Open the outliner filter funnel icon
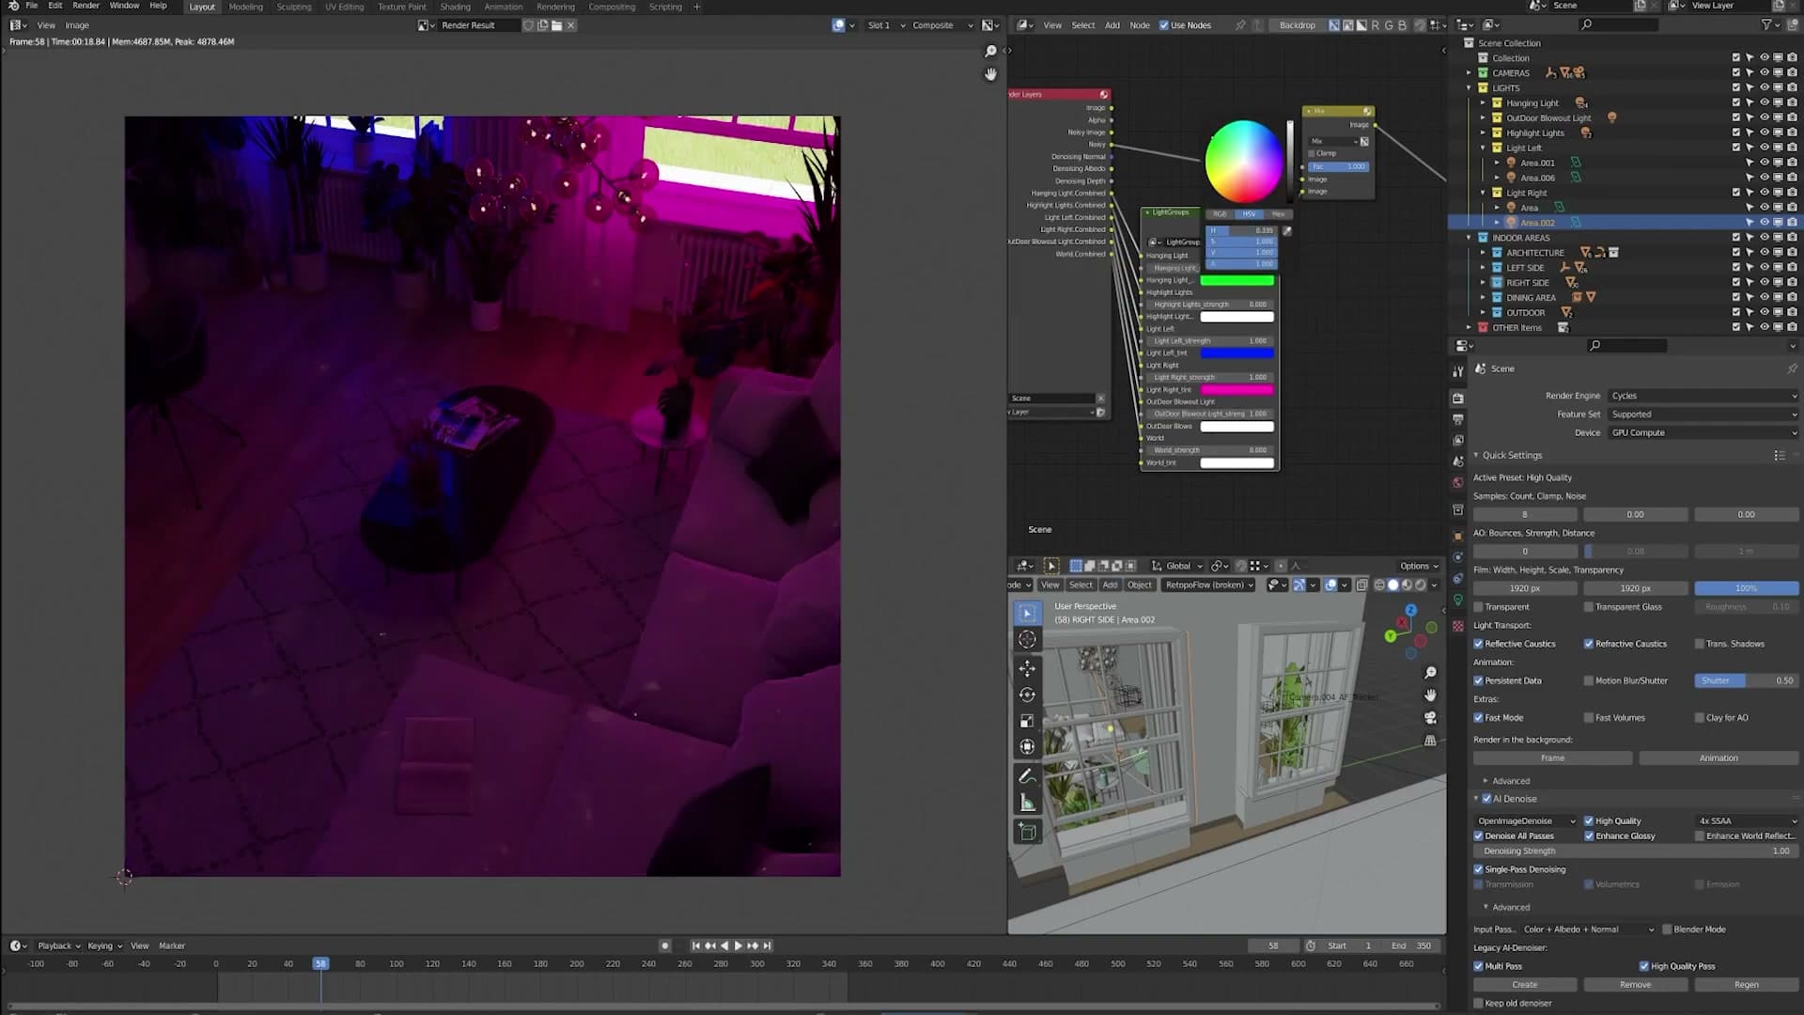The image size is (1804, 1015). 1766,24
